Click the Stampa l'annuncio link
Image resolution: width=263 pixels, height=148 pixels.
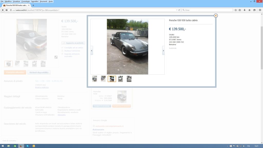point(72,51)
